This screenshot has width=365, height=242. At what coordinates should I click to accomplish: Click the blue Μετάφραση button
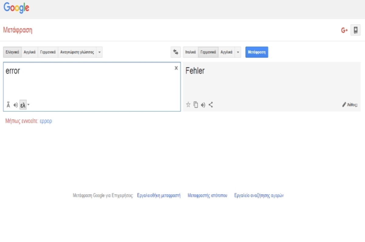(257, 52)
